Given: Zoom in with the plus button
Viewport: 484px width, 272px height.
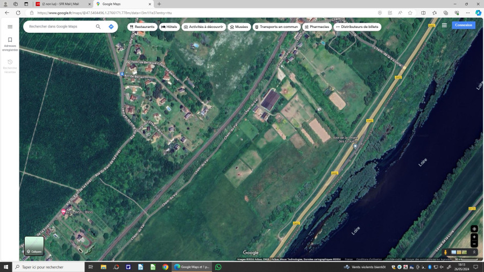Looking at the screenshot, I should pyautogui.click(x=474, y=237).
